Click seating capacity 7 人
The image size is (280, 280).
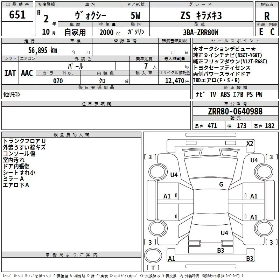pos(150,66)
